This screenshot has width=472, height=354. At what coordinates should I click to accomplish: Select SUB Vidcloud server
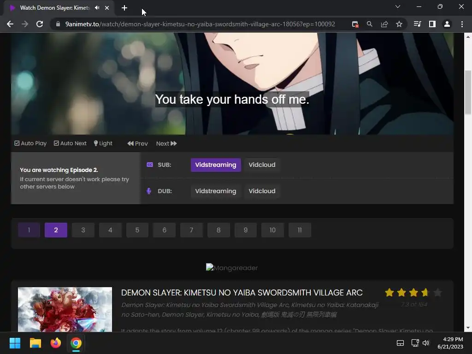tap(262, 165)
